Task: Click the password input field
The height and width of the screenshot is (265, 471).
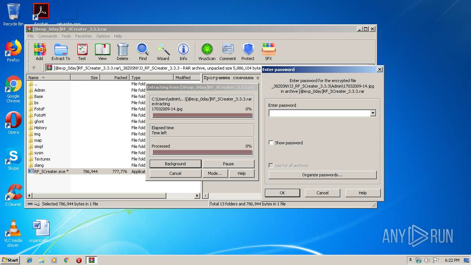Action: [319, 113]
